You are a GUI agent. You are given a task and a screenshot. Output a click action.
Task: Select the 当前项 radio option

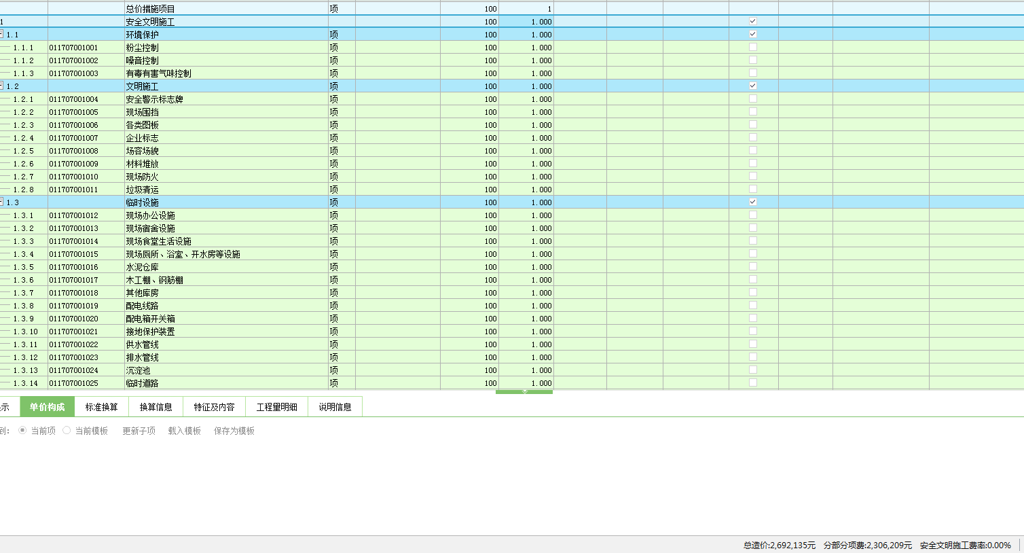pos(23,430)
